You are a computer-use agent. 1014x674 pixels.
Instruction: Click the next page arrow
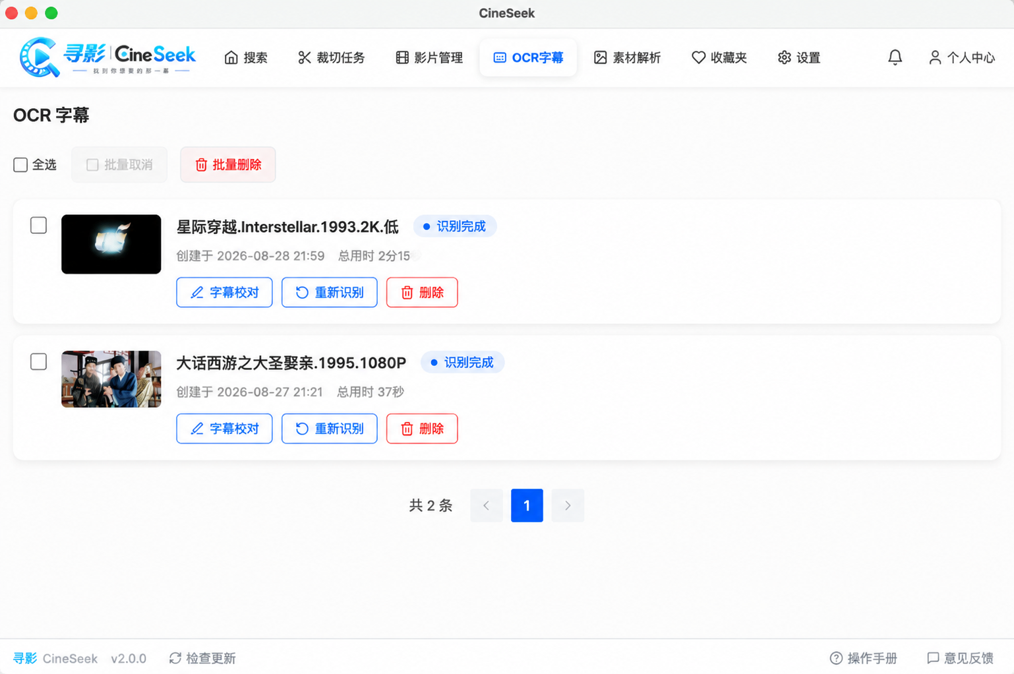point(568,506)
